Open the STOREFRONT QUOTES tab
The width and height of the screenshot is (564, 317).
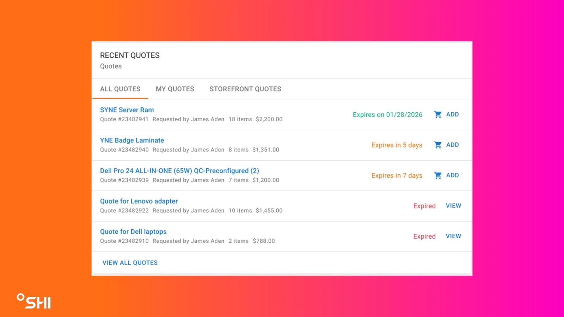point(245,89)
